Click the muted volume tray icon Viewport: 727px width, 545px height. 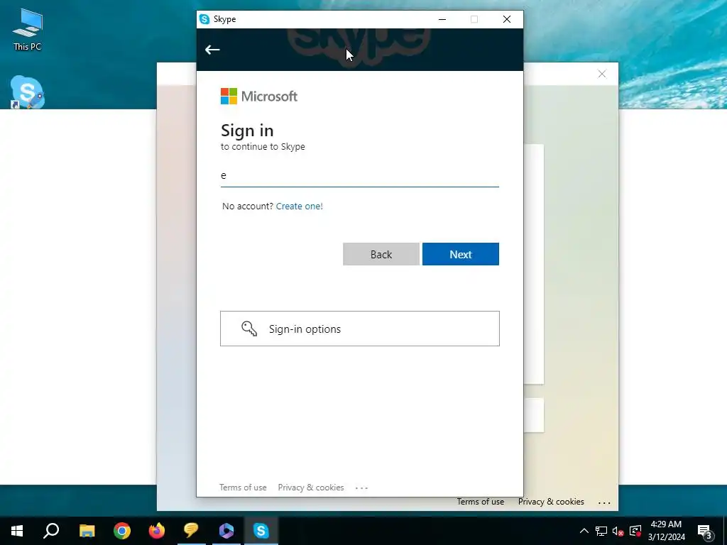[618, 531]
